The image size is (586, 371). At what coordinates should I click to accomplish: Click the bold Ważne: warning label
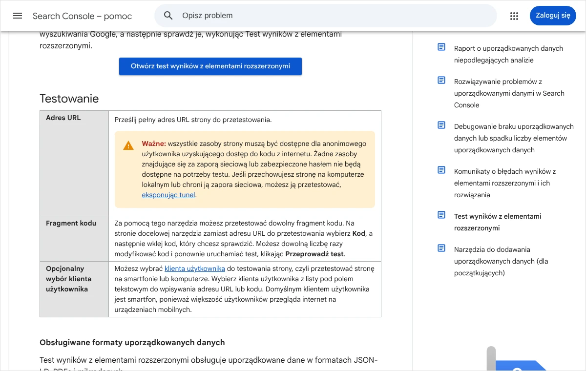click(x=154, y=144)
